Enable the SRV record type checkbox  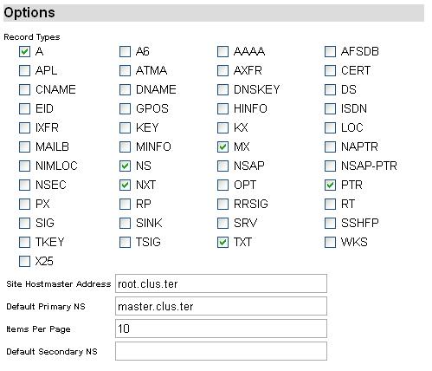tap(222, 224)
